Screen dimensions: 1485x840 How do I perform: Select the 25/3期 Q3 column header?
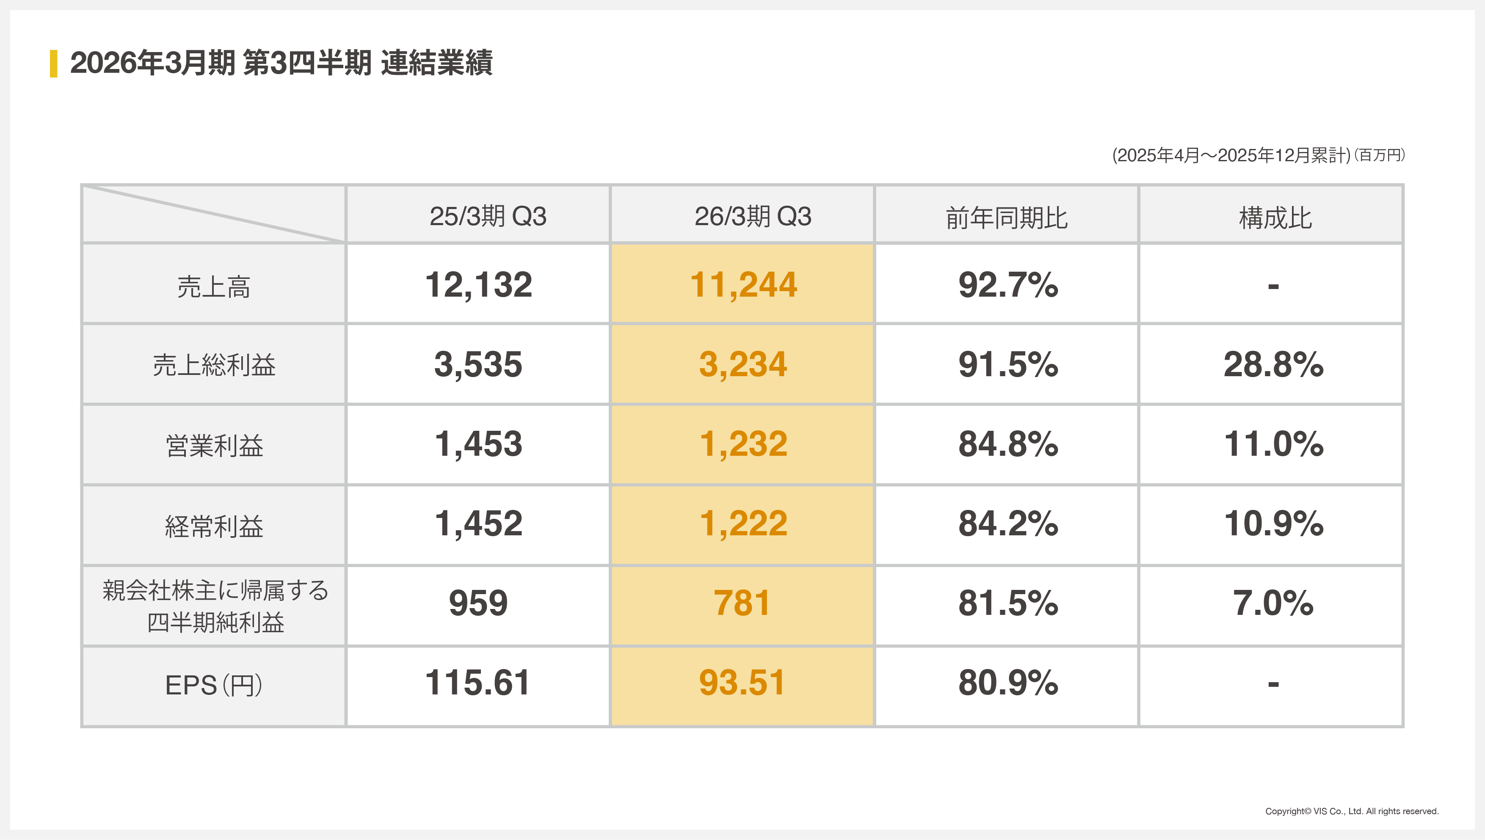[488, 216]
